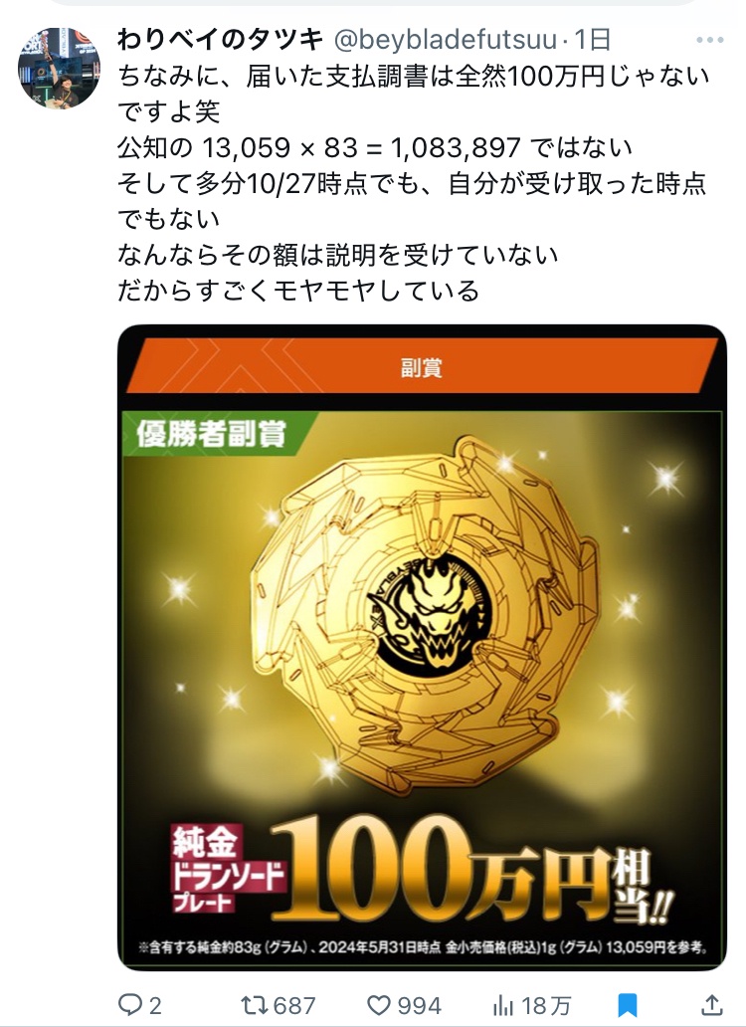Tap the share upload icon
The image size is (746, 1027).
pos(712,1005)
